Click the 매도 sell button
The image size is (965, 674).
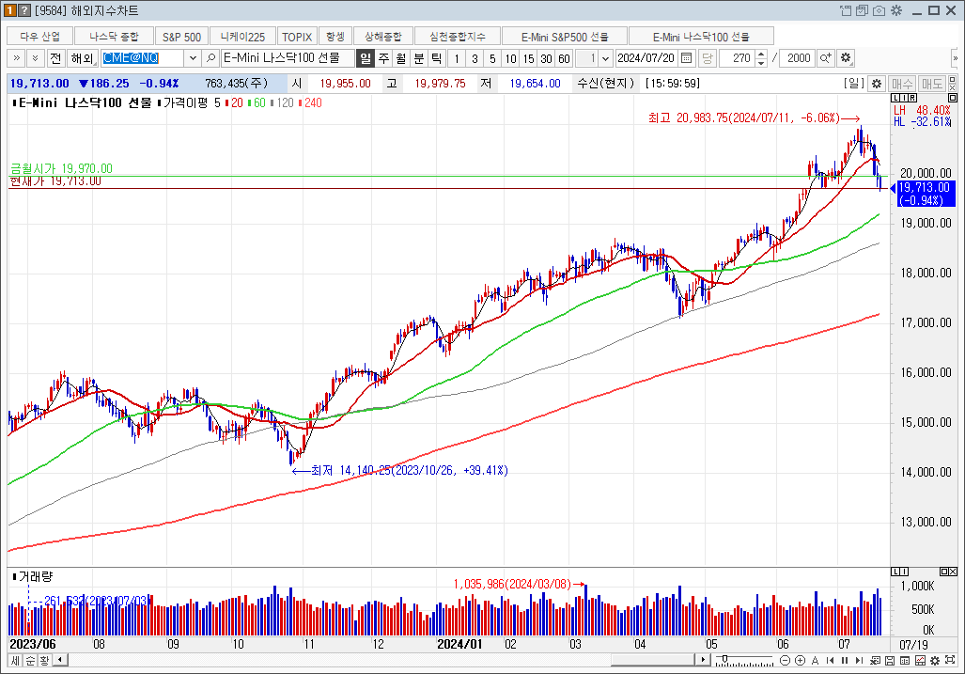(x=932, y=84)
